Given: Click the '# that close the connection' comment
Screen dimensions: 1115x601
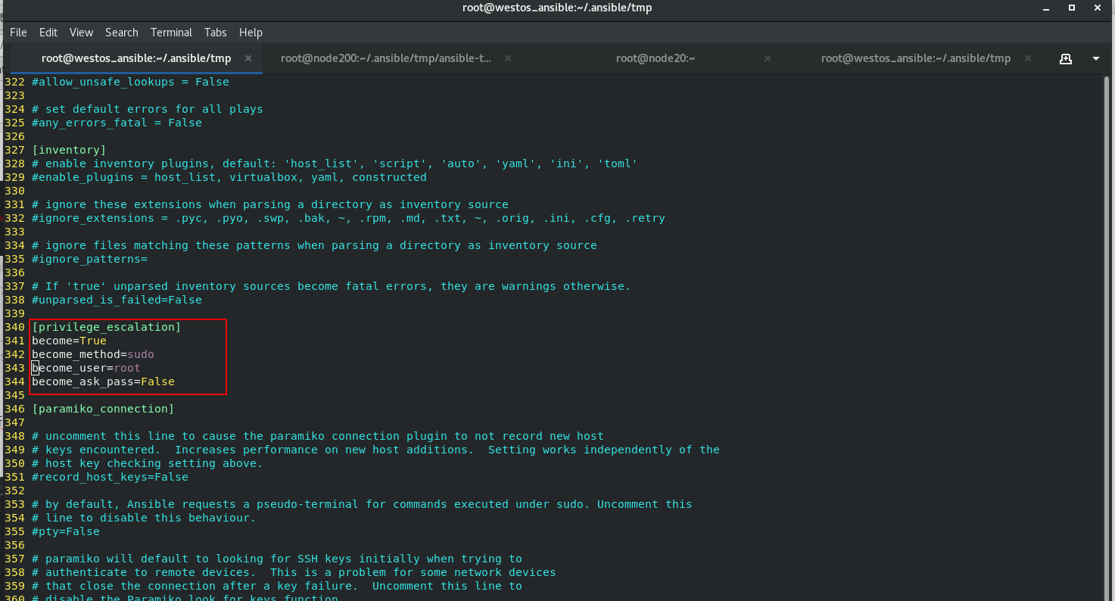Looking at the screenshot, I should [x=277, y=586].
